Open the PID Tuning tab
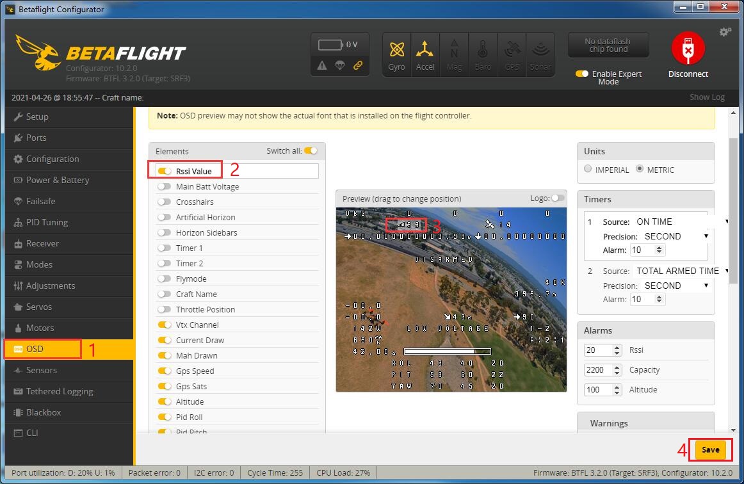Image resolution: width=744 pixels, height=484 pixels. pyautogui.click(x=47, y=222)
